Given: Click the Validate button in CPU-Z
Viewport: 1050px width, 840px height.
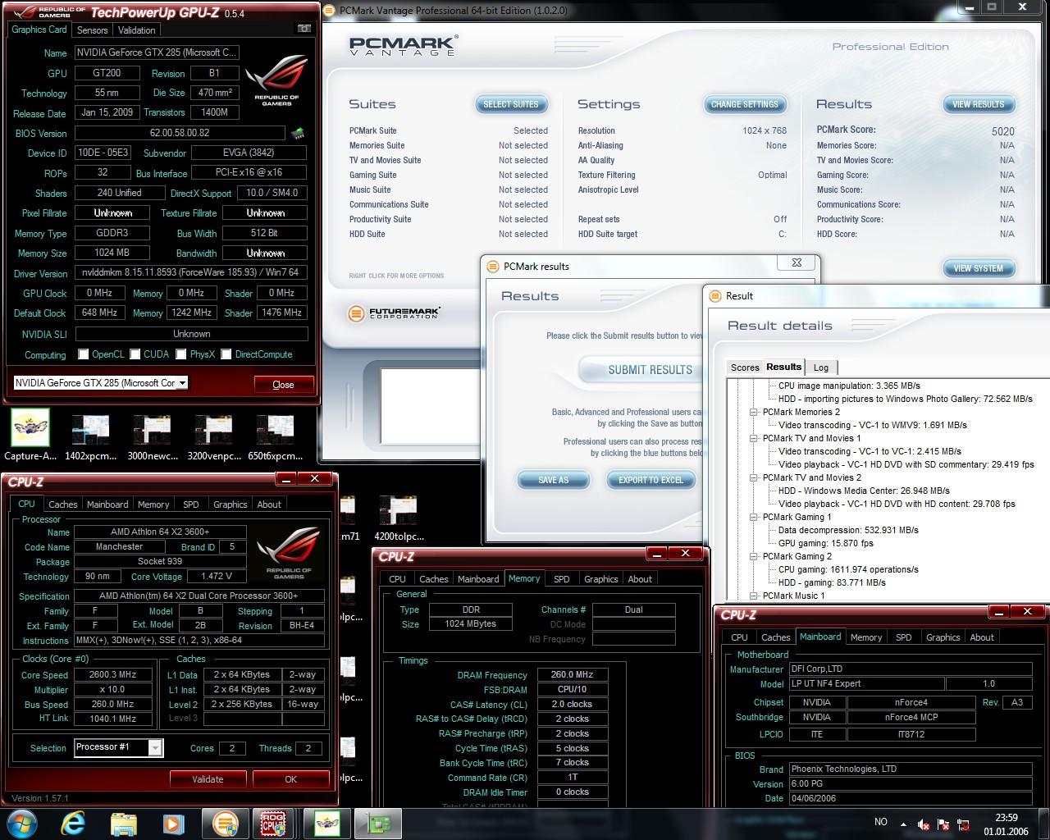Looking at the screenshot, I should (208, 779).
